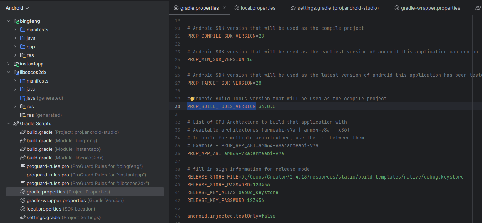The image size is (482, 223).
Task: Collapse the bingfeng module tree node
Action: (9, 21)
